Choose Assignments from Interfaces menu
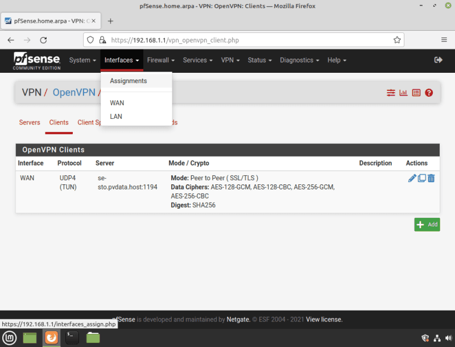The width and height of the screenshot is (455, 347). (x=129, y=81)
